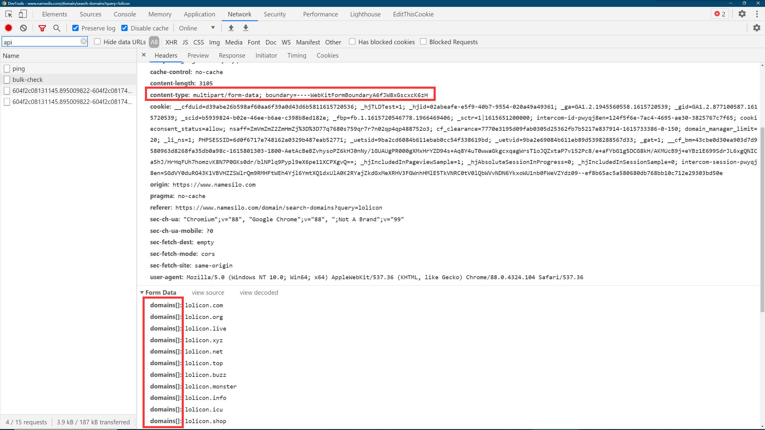Stop recording network log
This screenshot has height=430, width=765.
[8, 28]
